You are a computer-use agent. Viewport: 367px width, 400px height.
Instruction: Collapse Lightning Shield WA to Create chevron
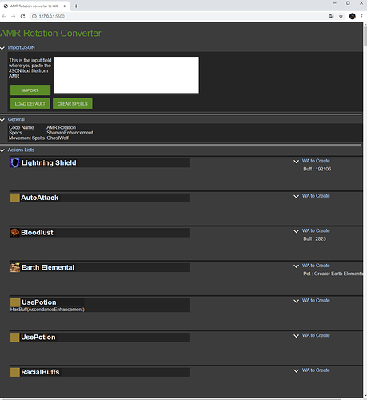tap(296, 162)
